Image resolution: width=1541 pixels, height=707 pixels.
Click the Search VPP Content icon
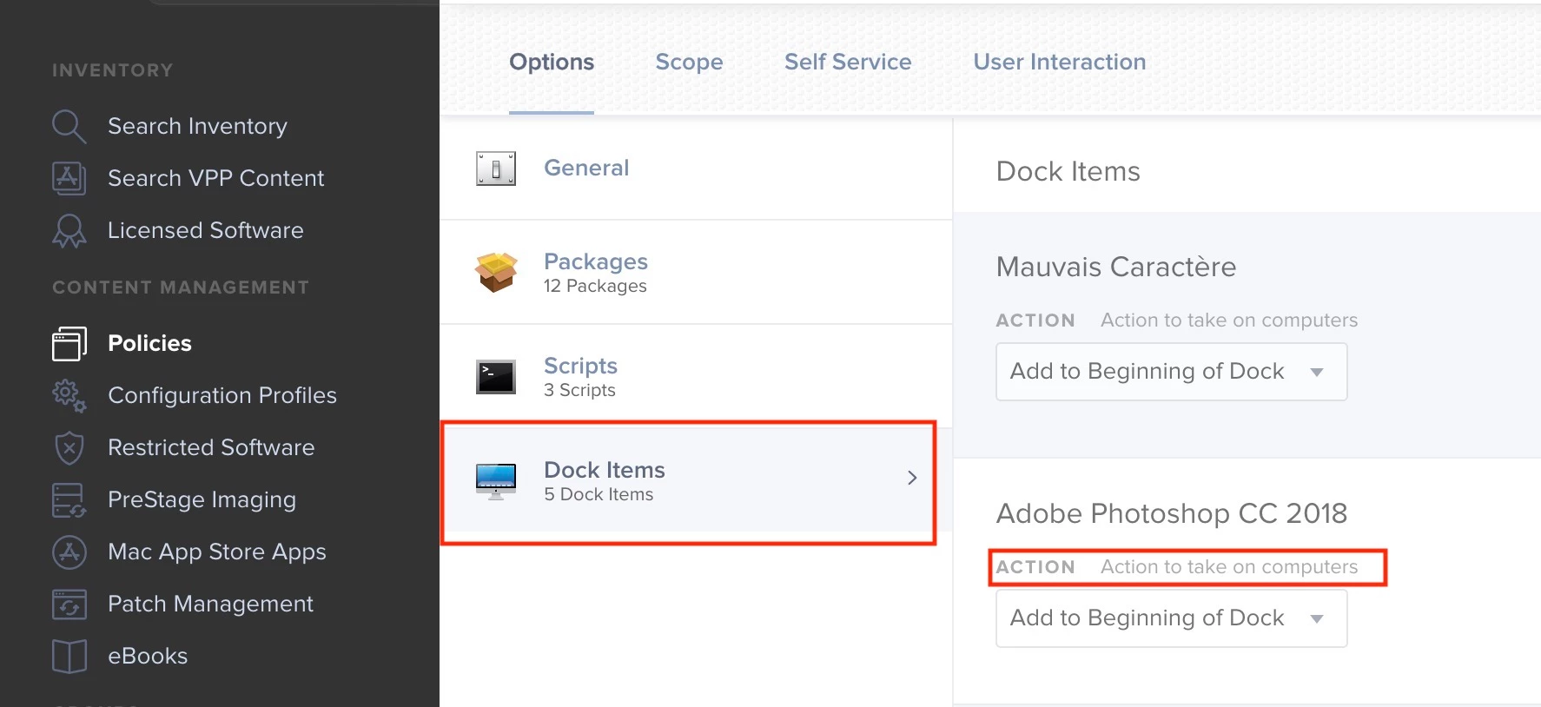coord(69,178)
